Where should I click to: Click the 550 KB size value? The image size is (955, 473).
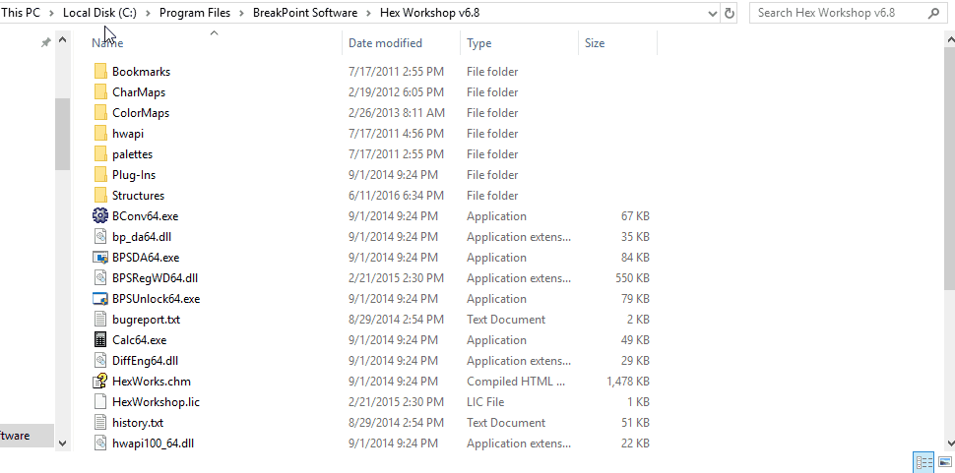[x=632, y=278]
